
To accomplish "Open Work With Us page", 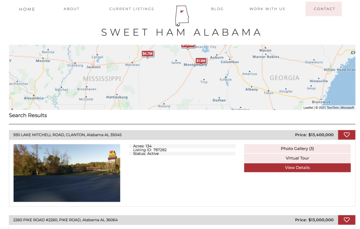I will (x=267, y=9).
